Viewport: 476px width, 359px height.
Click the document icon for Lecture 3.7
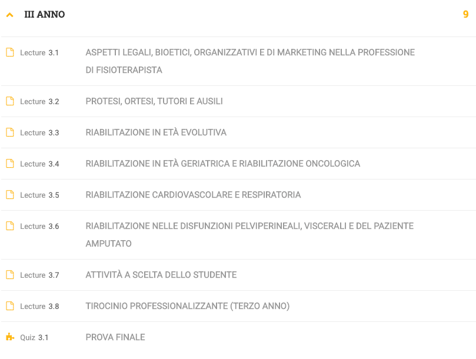click(x=10, y=275)
